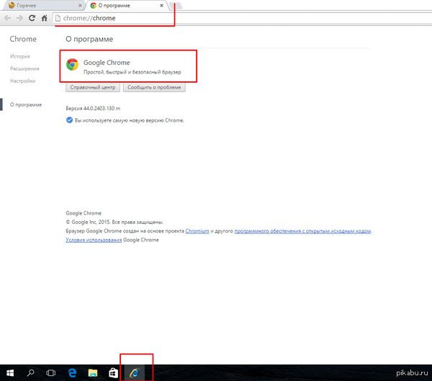Open the Windows Start menu
The image size is (432, 381).
[10, 373]
